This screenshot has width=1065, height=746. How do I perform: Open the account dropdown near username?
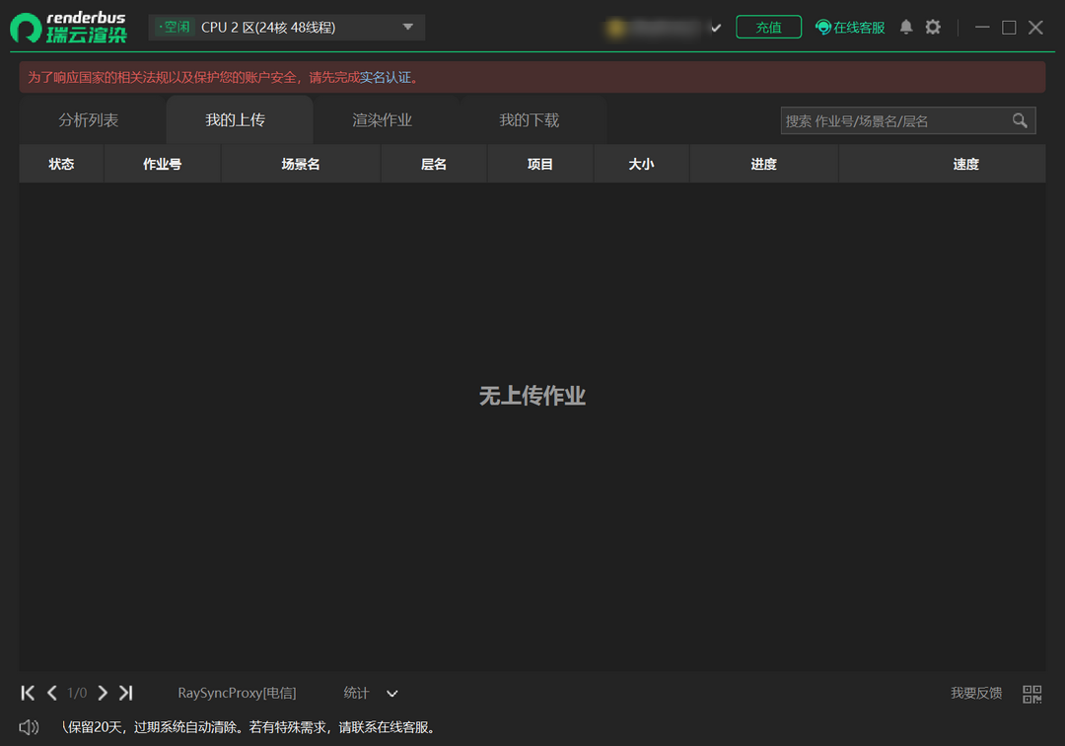(716, 28)
